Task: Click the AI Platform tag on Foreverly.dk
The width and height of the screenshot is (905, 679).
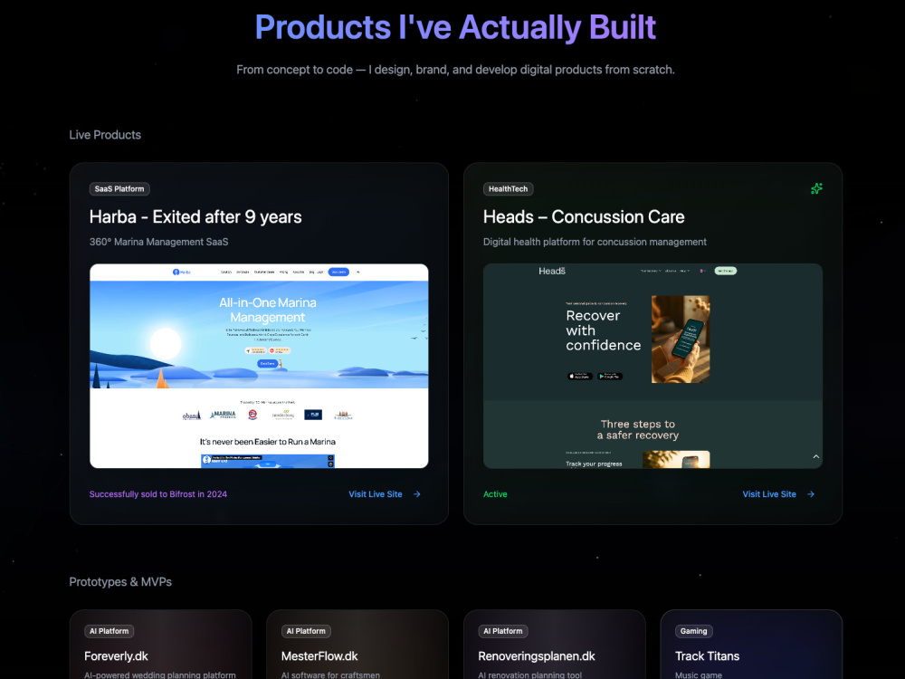Action: (110, 631)
